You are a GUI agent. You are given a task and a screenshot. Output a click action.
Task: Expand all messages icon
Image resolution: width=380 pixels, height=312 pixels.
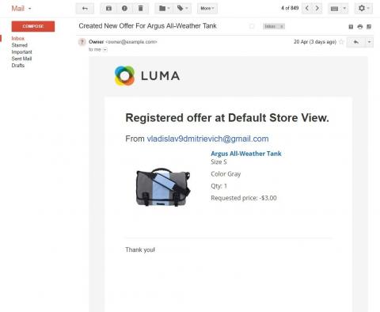351,26
